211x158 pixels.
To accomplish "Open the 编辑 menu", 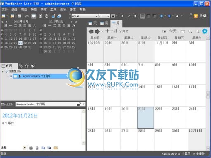I will (14, 10).
